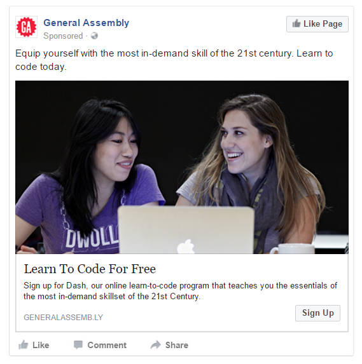This screenshot has height=364, width=362.
Task: Click the Like text at post bottom
Action: 41,345
